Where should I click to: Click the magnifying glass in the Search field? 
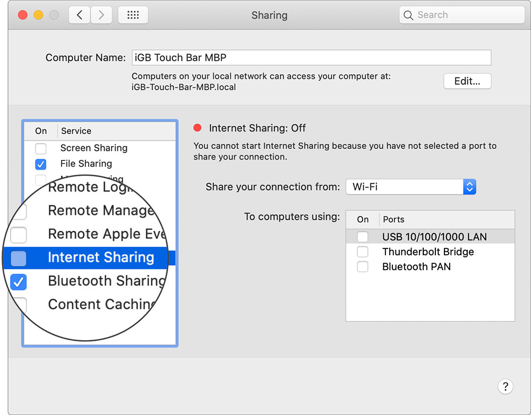click(408, 15)
